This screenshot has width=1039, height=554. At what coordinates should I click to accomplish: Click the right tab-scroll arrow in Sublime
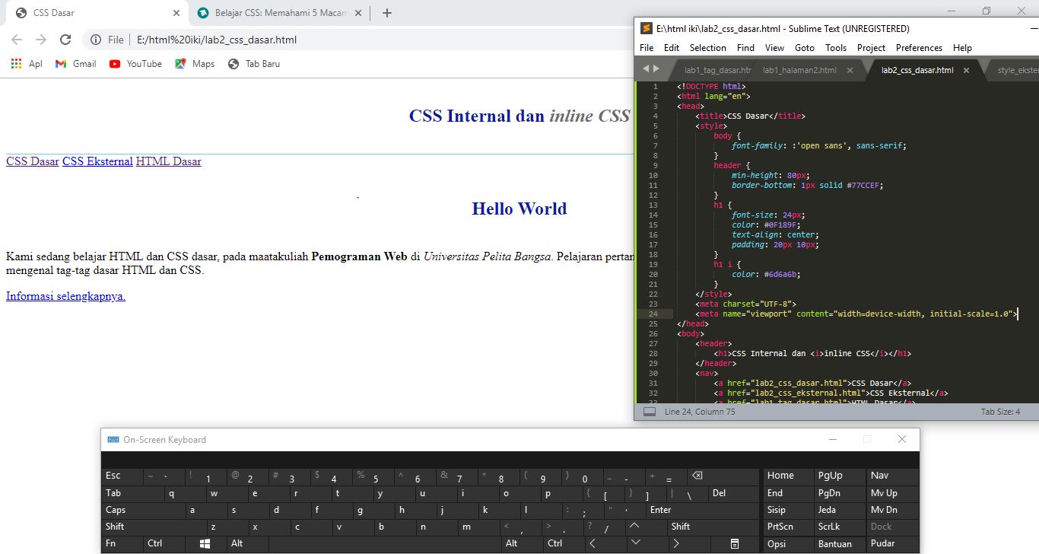coord(656,68)
